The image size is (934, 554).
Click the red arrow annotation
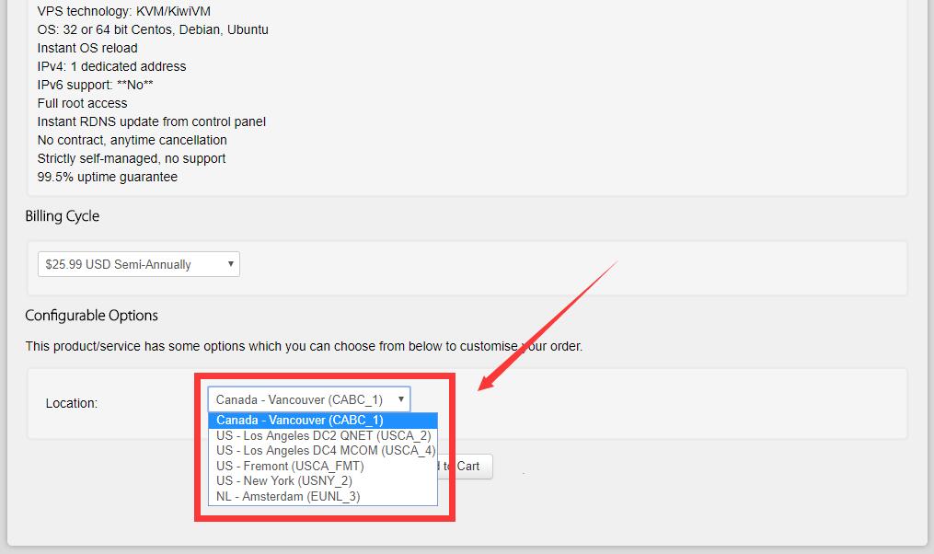tap(548, 325)
